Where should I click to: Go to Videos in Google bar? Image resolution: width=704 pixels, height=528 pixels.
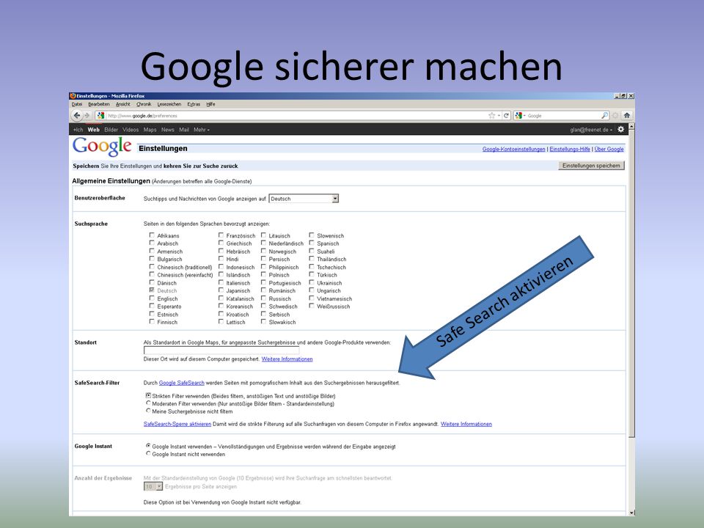tap(131, 130)
